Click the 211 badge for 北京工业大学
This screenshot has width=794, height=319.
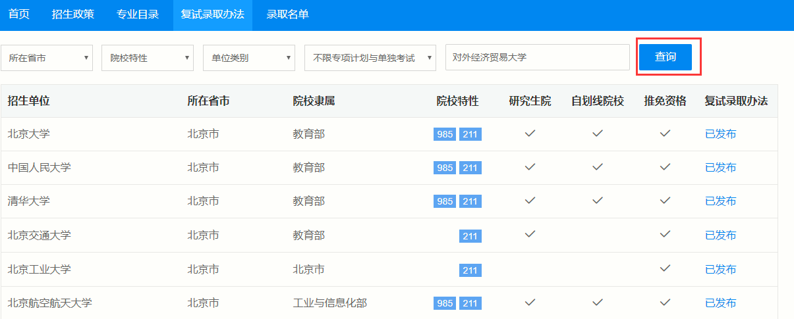[470, 270]
